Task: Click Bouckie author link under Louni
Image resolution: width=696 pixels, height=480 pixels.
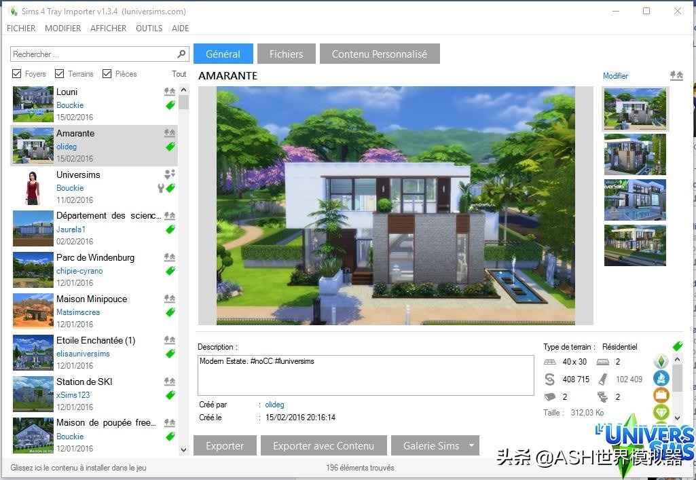Action: click(70, 105)
